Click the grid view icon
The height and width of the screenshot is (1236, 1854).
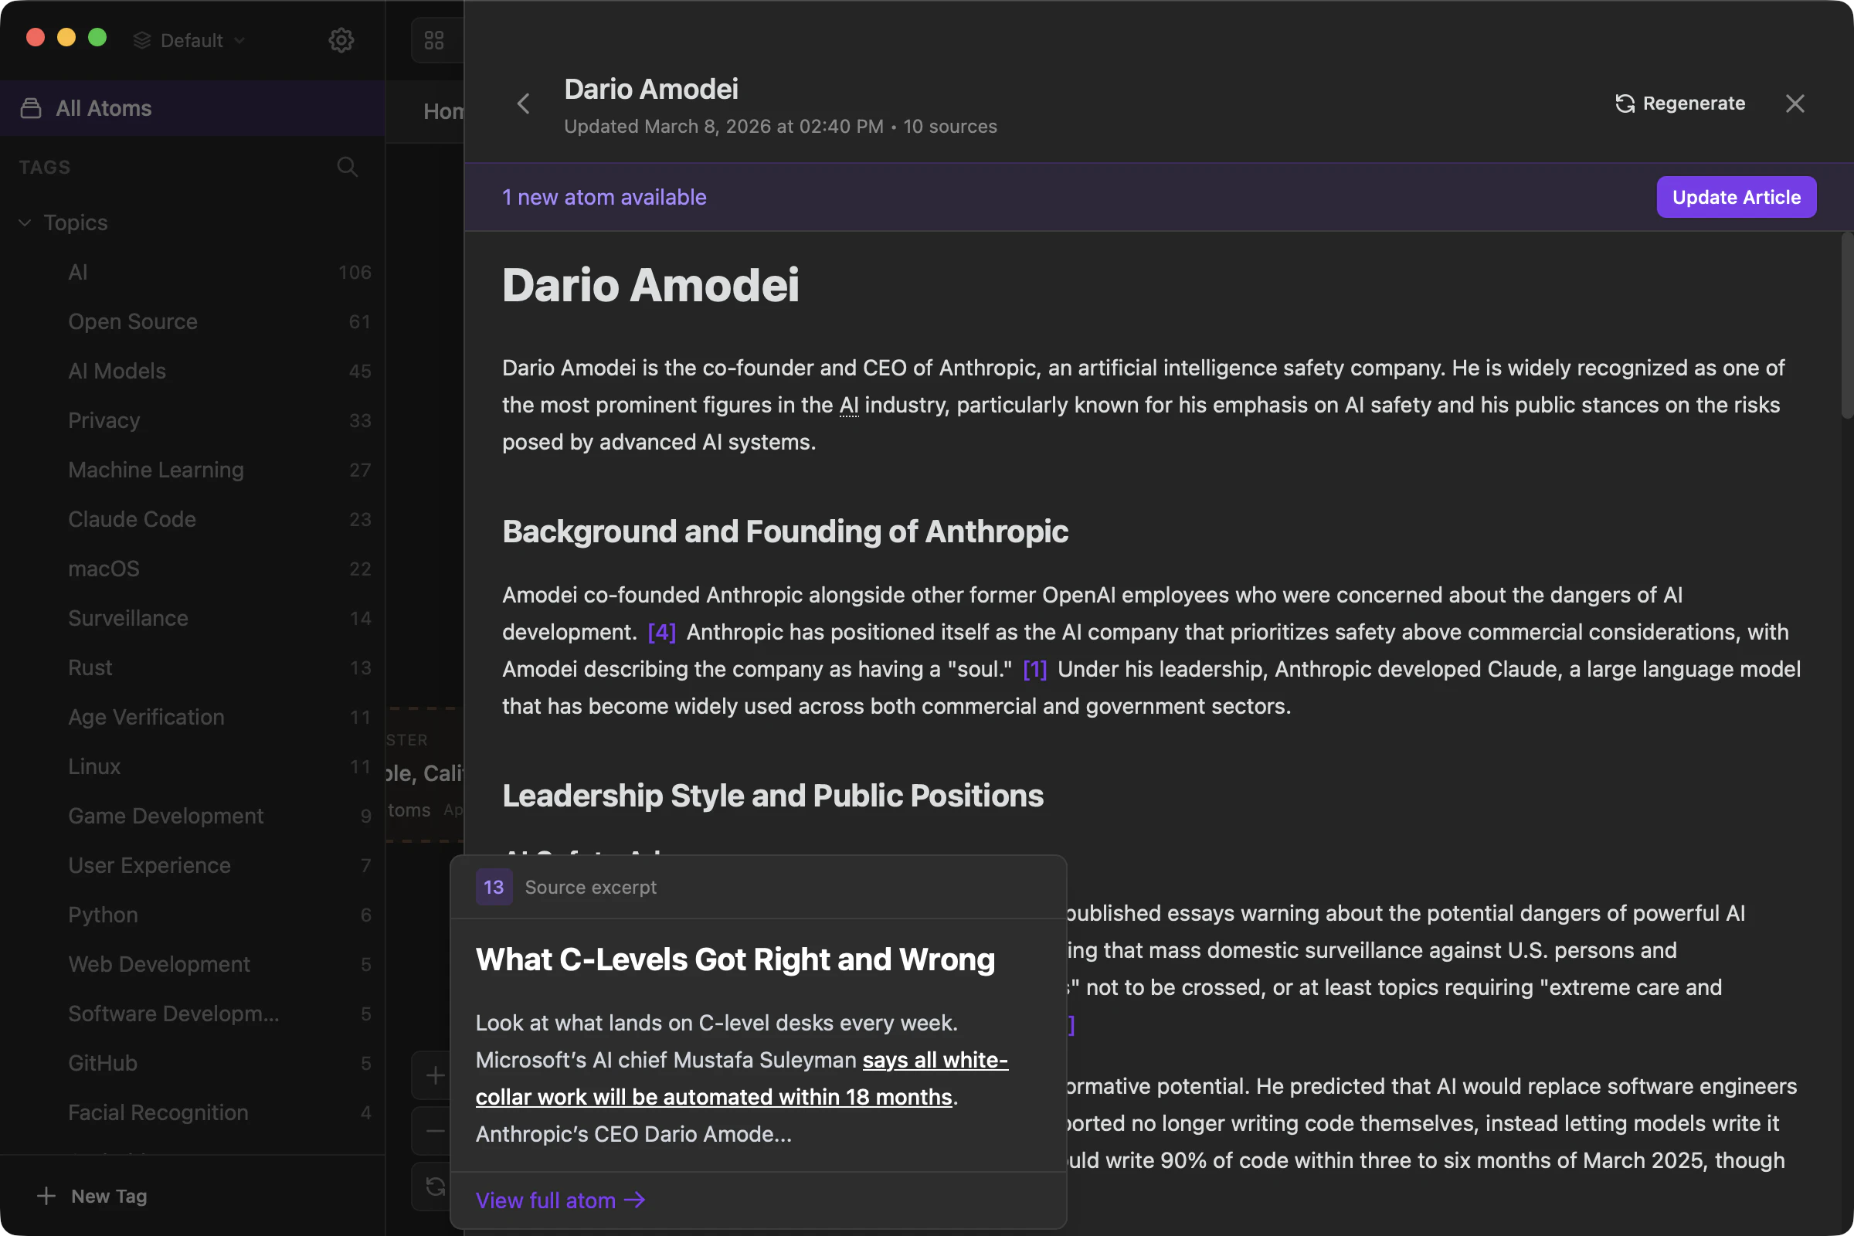point(434,40)
